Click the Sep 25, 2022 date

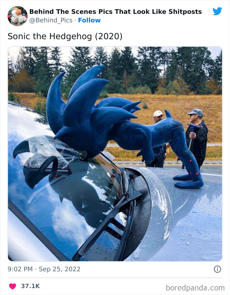(59, 269)
